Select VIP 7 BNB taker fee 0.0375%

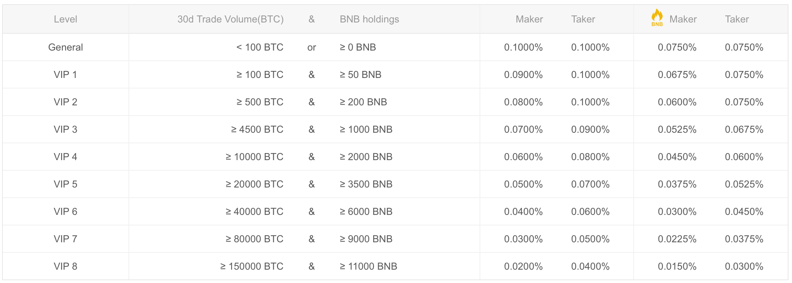pyautogui.click(x=744, y=239)
